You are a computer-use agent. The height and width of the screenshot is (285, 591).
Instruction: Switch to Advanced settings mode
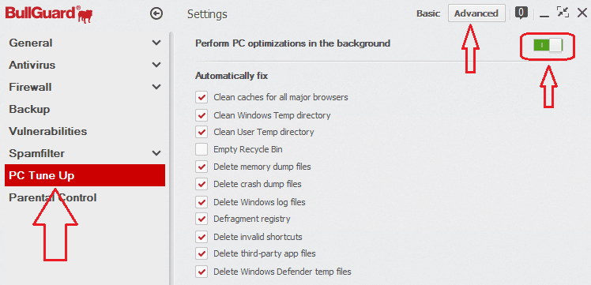click(x=476, y=13)
